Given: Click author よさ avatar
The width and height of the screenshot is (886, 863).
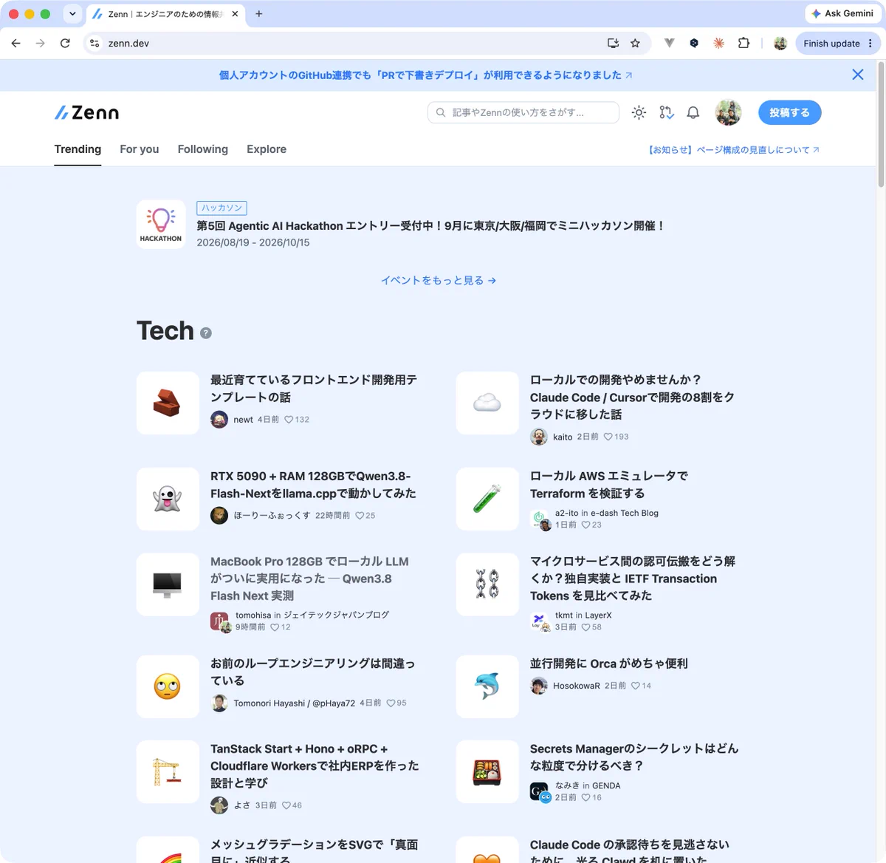Looking at the screenshot, I should 219,805.
